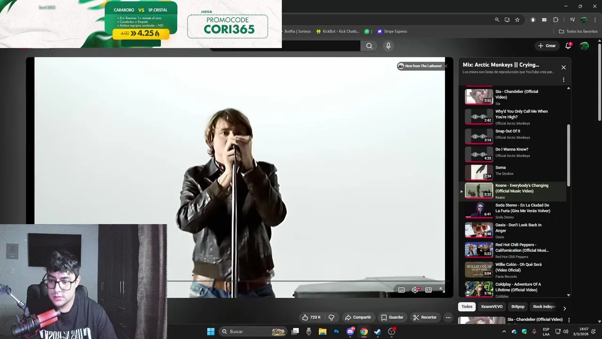Show hidden system tray icons chevron

504,331
